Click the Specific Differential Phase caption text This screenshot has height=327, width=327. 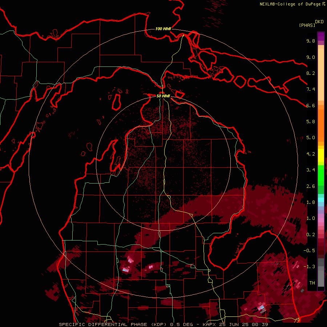tap(163, 324)
